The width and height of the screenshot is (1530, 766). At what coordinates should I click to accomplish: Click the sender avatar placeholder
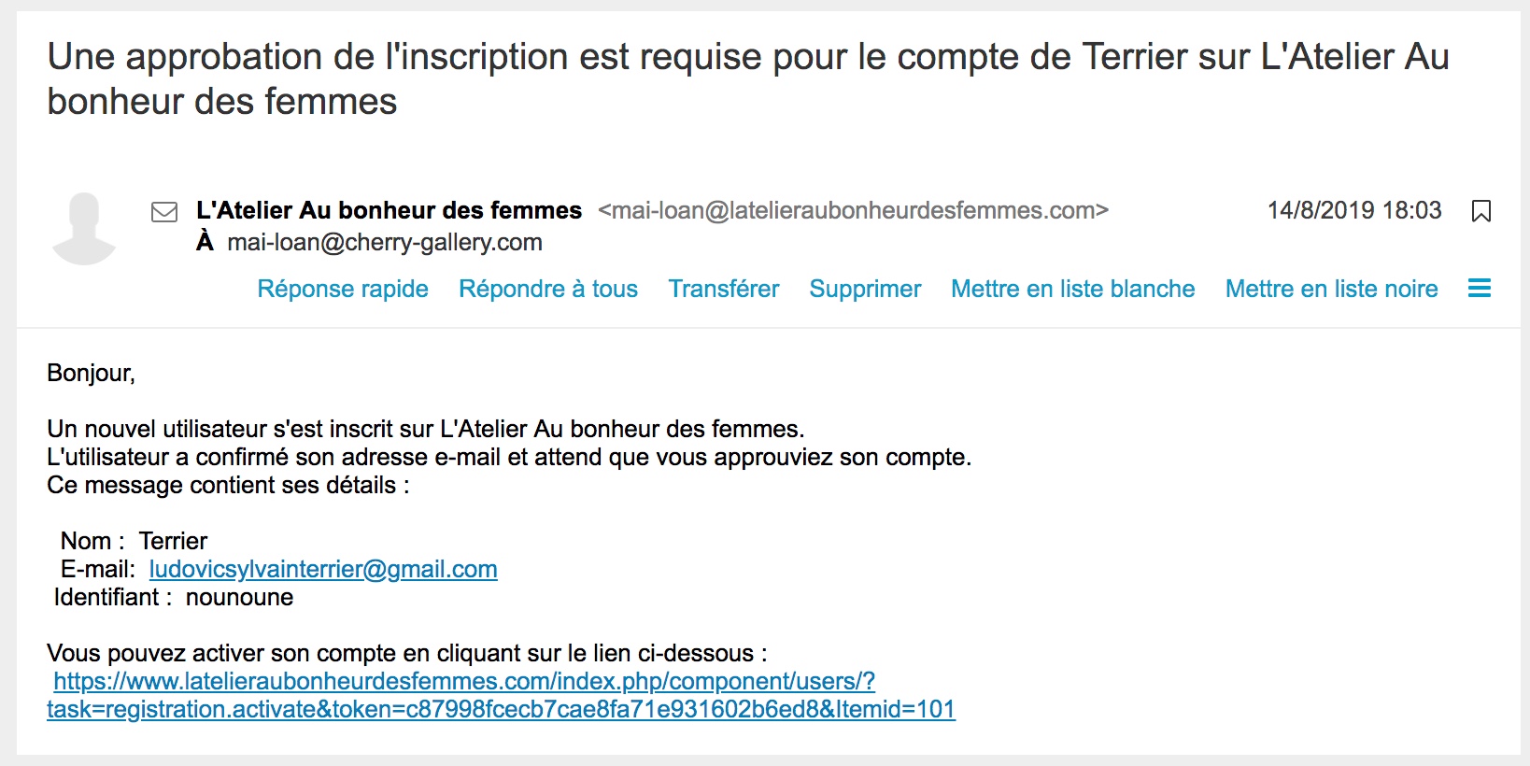[84, 229]
